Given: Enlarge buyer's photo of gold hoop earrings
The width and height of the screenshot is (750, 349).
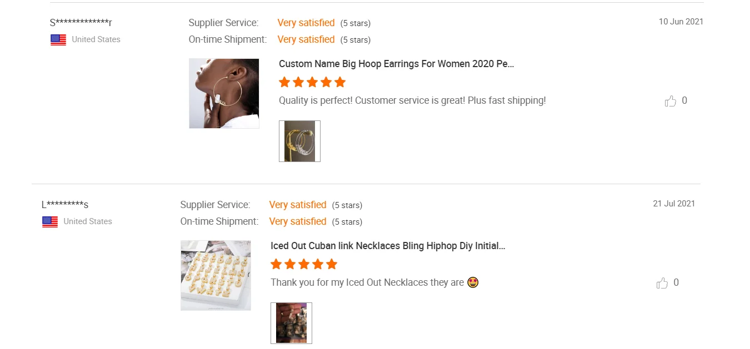Looking at the screenshot, I should (299, 141).
